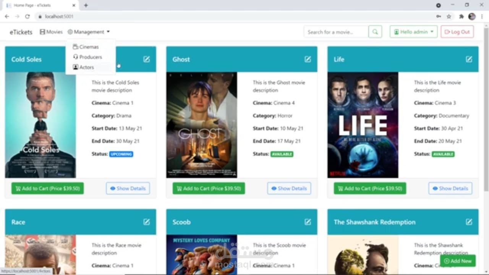Click 'Start Date: 13 May 21'
The height and width of the screenshot is (275, 489).
[117, 128]
